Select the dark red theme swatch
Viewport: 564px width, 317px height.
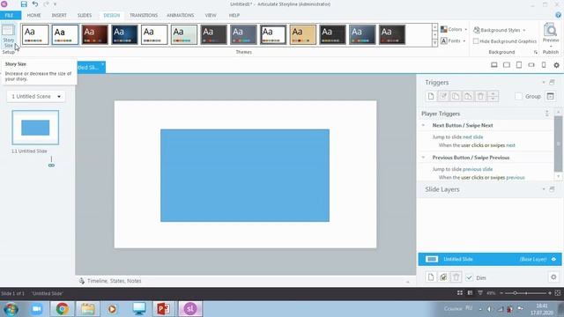(x=94, y=34)
